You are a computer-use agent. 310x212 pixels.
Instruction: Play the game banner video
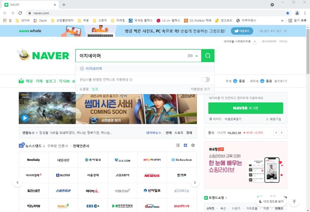pos(25,118)
